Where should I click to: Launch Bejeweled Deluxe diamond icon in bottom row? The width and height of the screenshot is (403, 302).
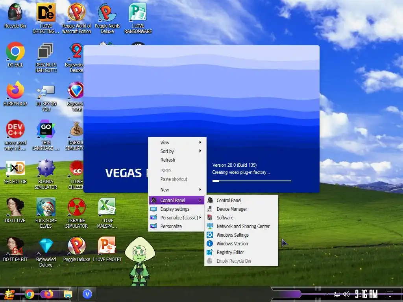pos(46,252)
